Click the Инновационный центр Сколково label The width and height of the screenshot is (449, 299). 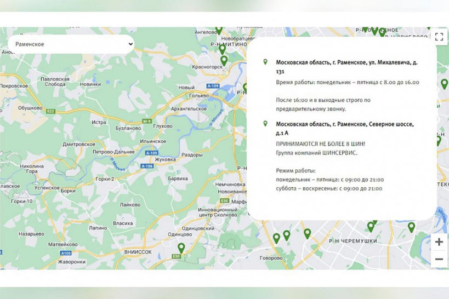pos(218,212)
